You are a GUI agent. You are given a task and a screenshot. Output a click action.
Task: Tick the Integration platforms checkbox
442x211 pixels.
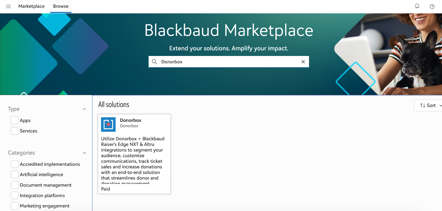click(15, 196)
